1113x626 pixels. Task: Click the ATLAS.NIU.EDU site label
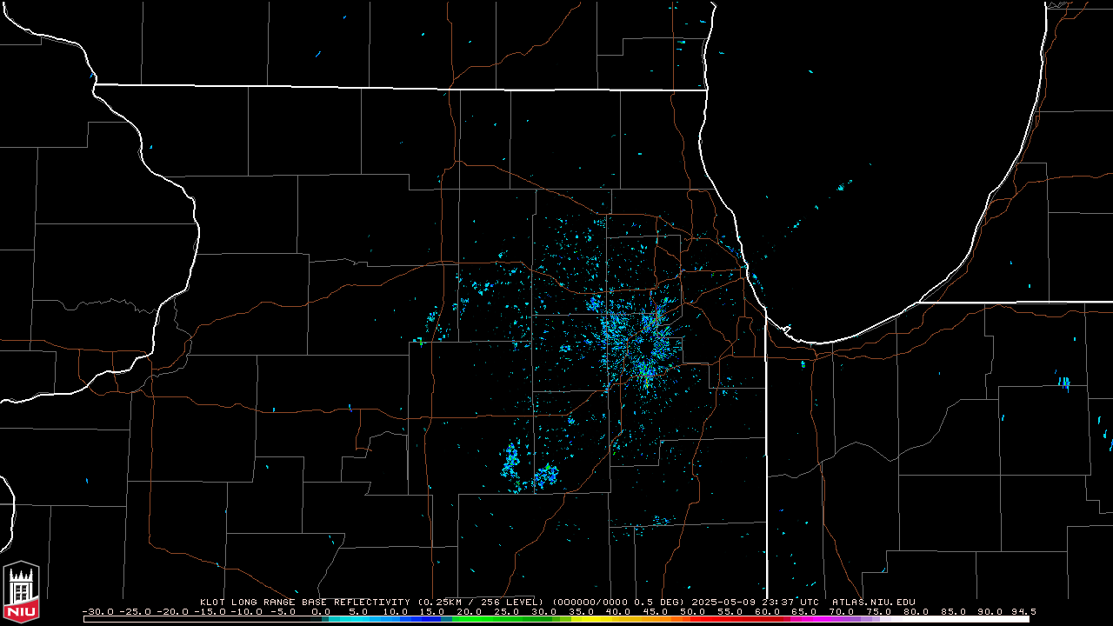click(x=874, y=602)
